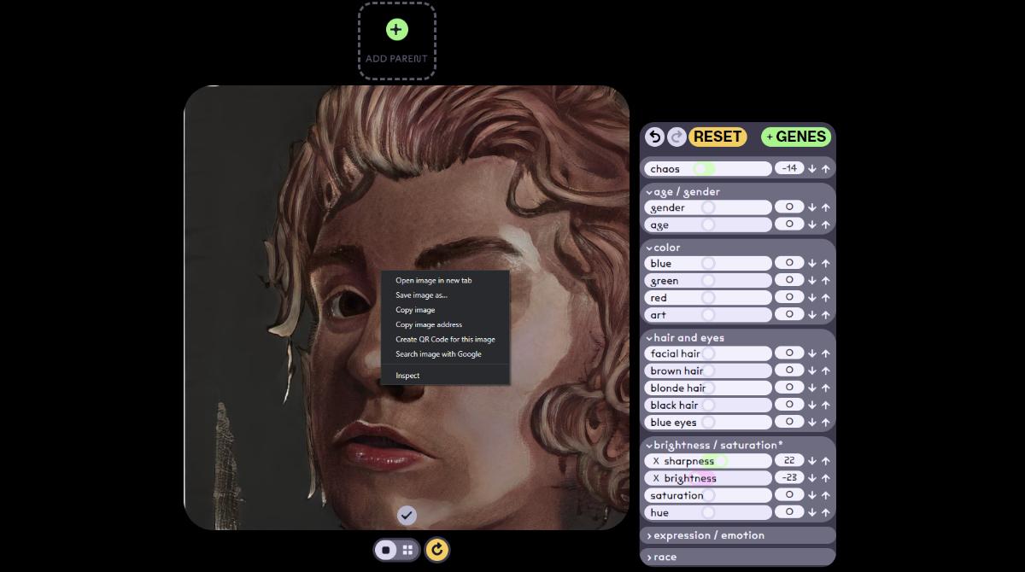
Task: Choose Copy image from context menu
Action: (415, 310)
